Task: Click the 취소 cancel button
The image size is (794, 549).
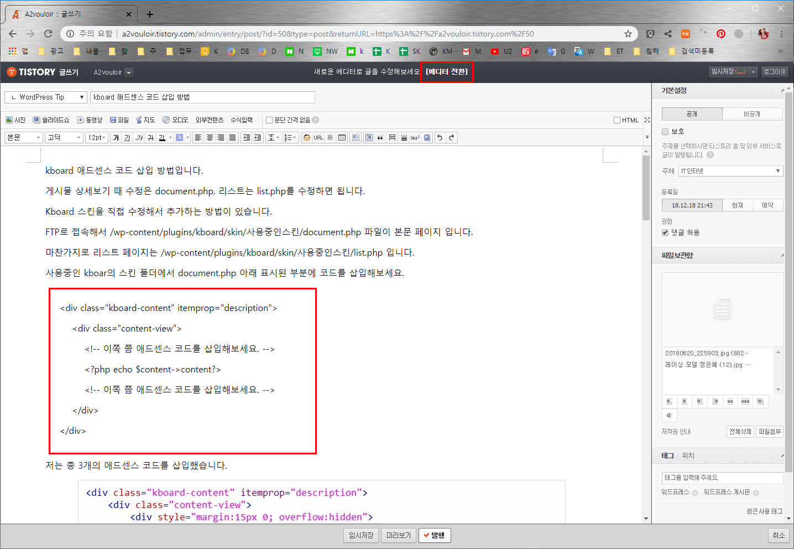Action: click(779, 536)
